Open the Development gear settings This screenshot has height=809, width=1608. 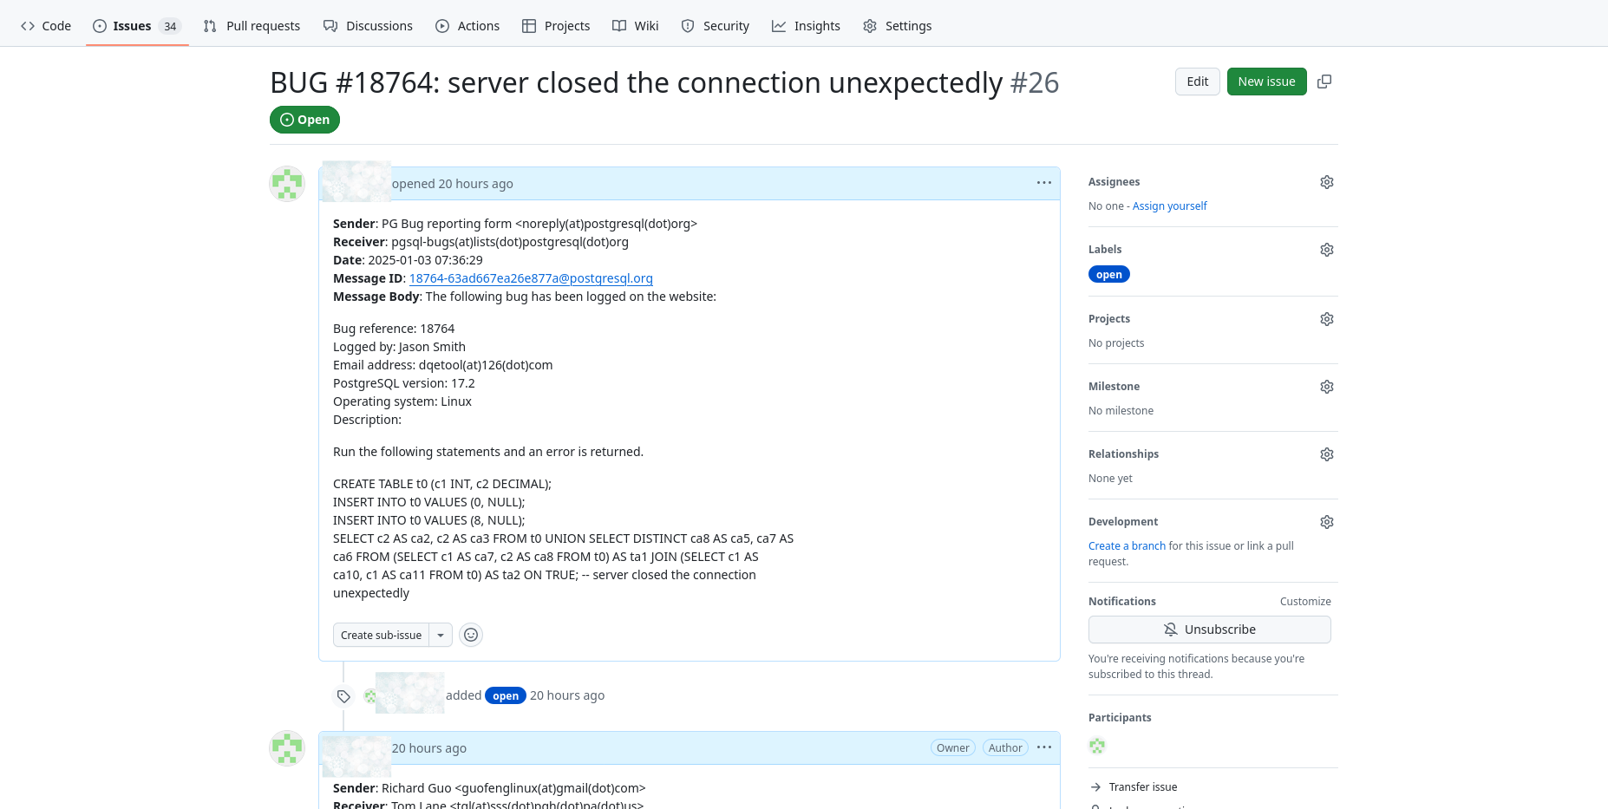[1327, 522]
